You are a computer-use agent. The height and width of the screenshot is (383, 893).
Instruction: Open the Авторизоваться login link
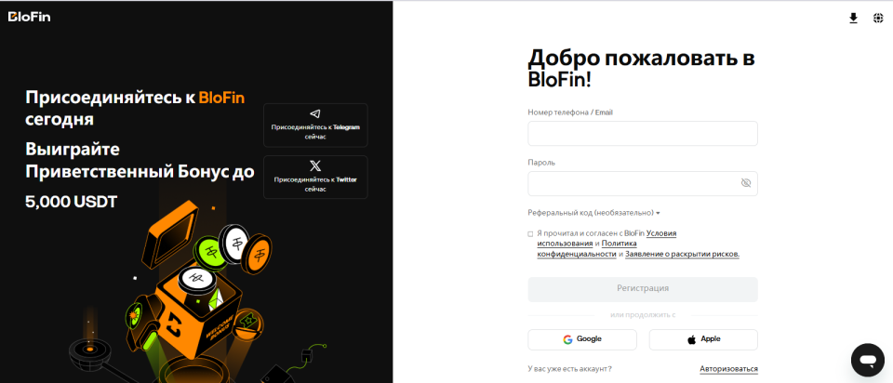728,369
